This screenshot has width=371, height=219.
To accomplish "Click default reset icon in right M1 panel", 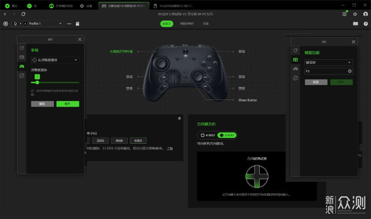I will coord(296,50).
